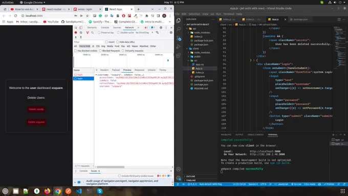Open VS Code Search in activity bar
The width and height of the screenshot is (348, 196).
tap(179, 29)
